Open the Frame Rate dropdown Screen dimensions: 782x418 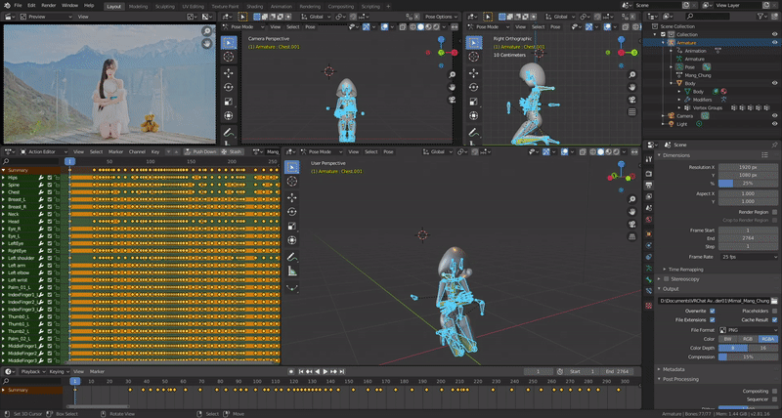click(x=750, y=257)
